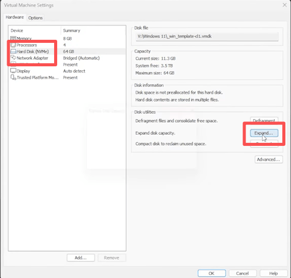Click the disk file path field
The width and height of the screenshot is (291, 278).
(x=207, y=37)
